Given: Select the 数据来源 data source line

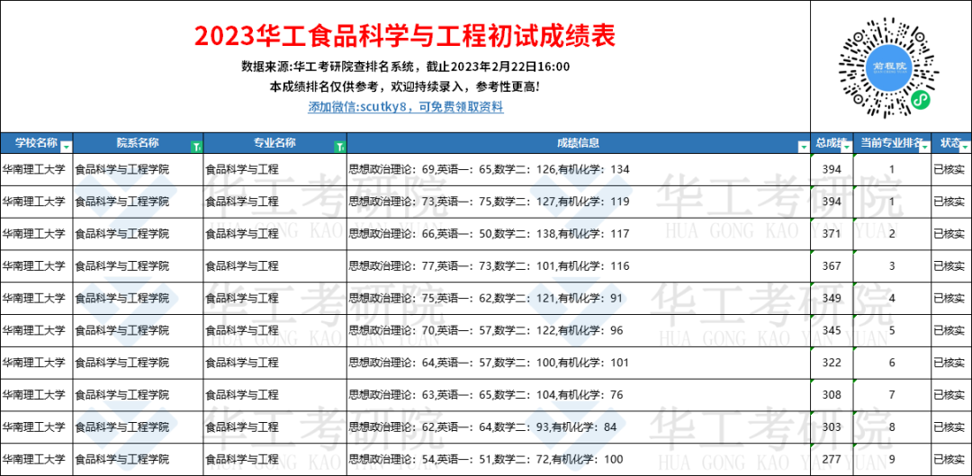Looking at the screenshot, I should click(405, 67).
